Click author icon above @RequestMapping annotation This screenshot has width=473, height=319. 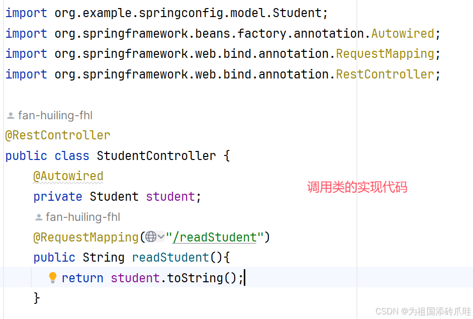click(39, 217)
